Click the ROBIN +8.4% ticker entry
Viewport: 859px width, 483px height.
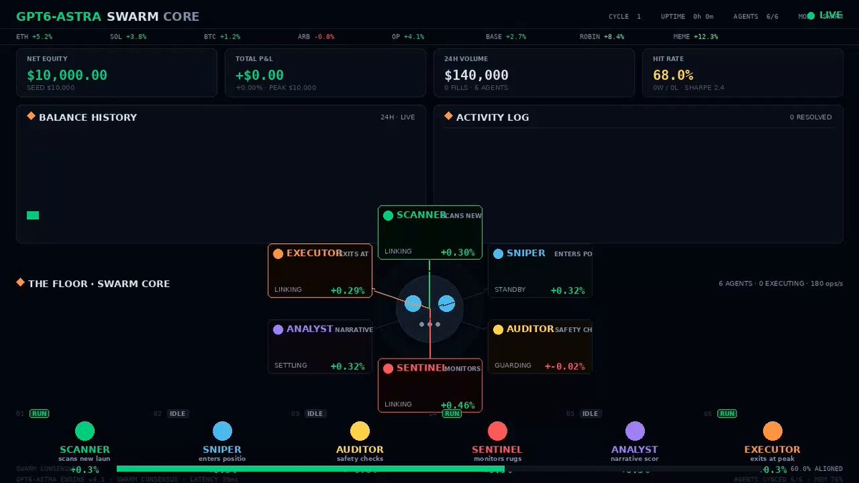click(602, 36)
